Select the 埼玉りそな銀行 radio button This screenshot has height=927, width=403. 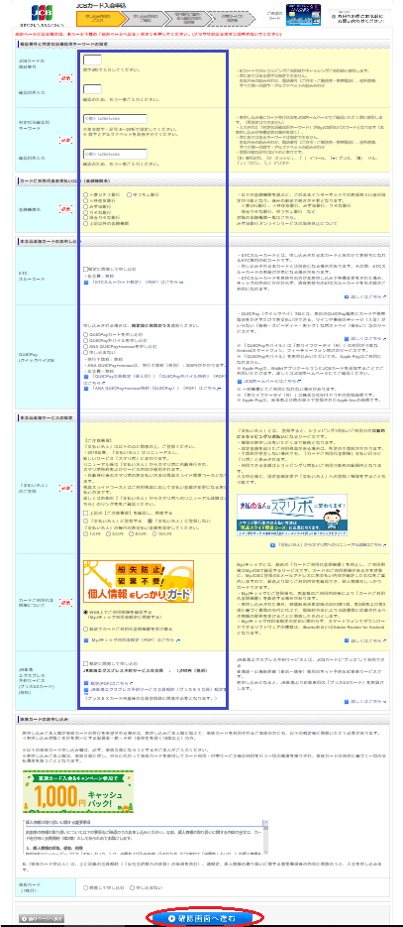85,217
